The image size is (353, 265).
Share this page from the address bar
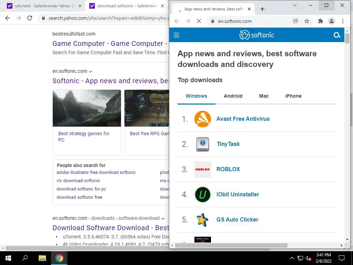[295, 21]
